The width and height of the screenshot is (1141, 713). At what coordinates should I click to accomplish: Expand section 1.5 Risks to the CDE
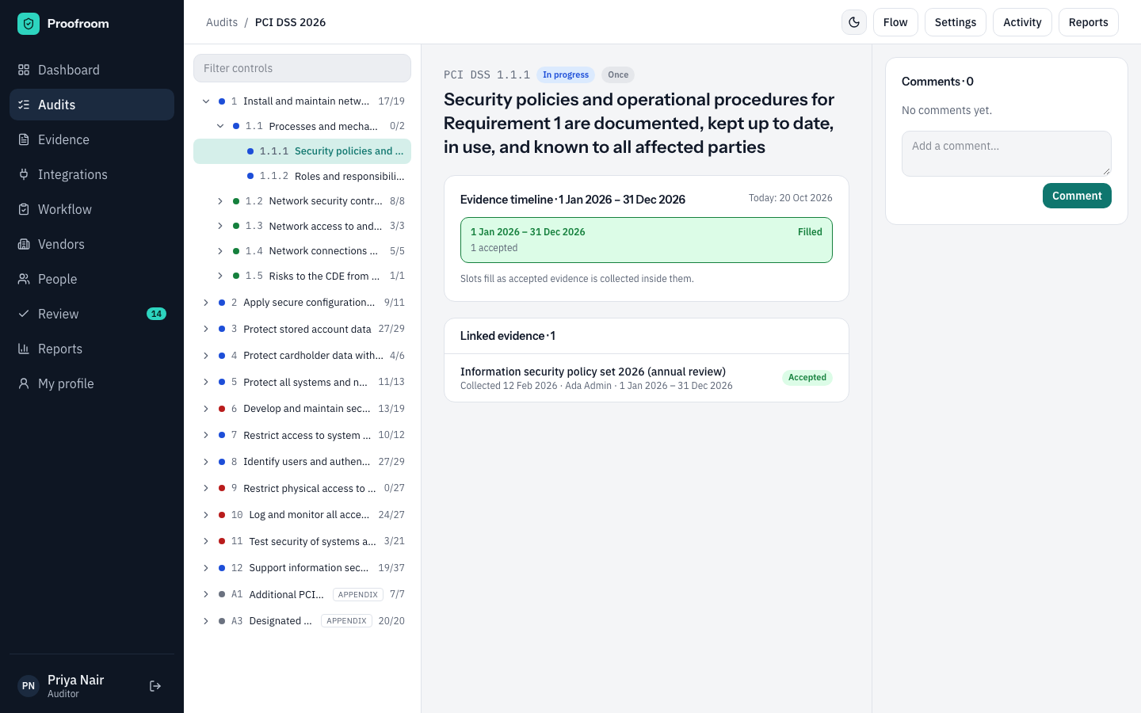tap(220, 276)
